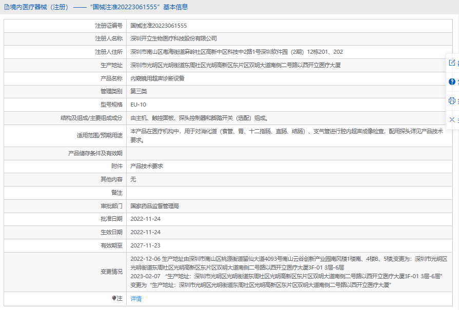Click the lightbulb icon next to 注
The width and height of the screenshot is (459, 310).
point(114,298)
